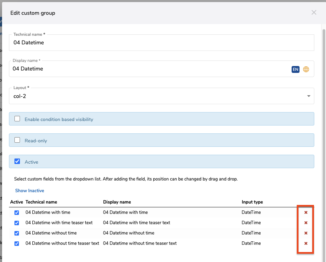Deactivate '04 Datetime with time' field checkbox
The image size is (326, 262).
pyautogui.click(x=17, y=212)
